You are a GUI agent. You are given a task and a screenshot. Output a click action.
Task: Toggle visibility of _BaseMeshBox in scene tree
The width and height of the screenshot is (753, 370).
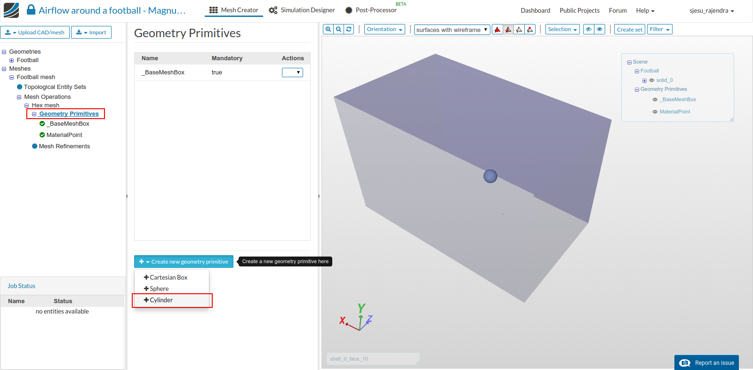click(x=655, y=100)
